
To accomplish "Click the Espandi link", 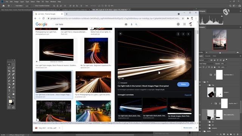I will click(x=188, y=95).
